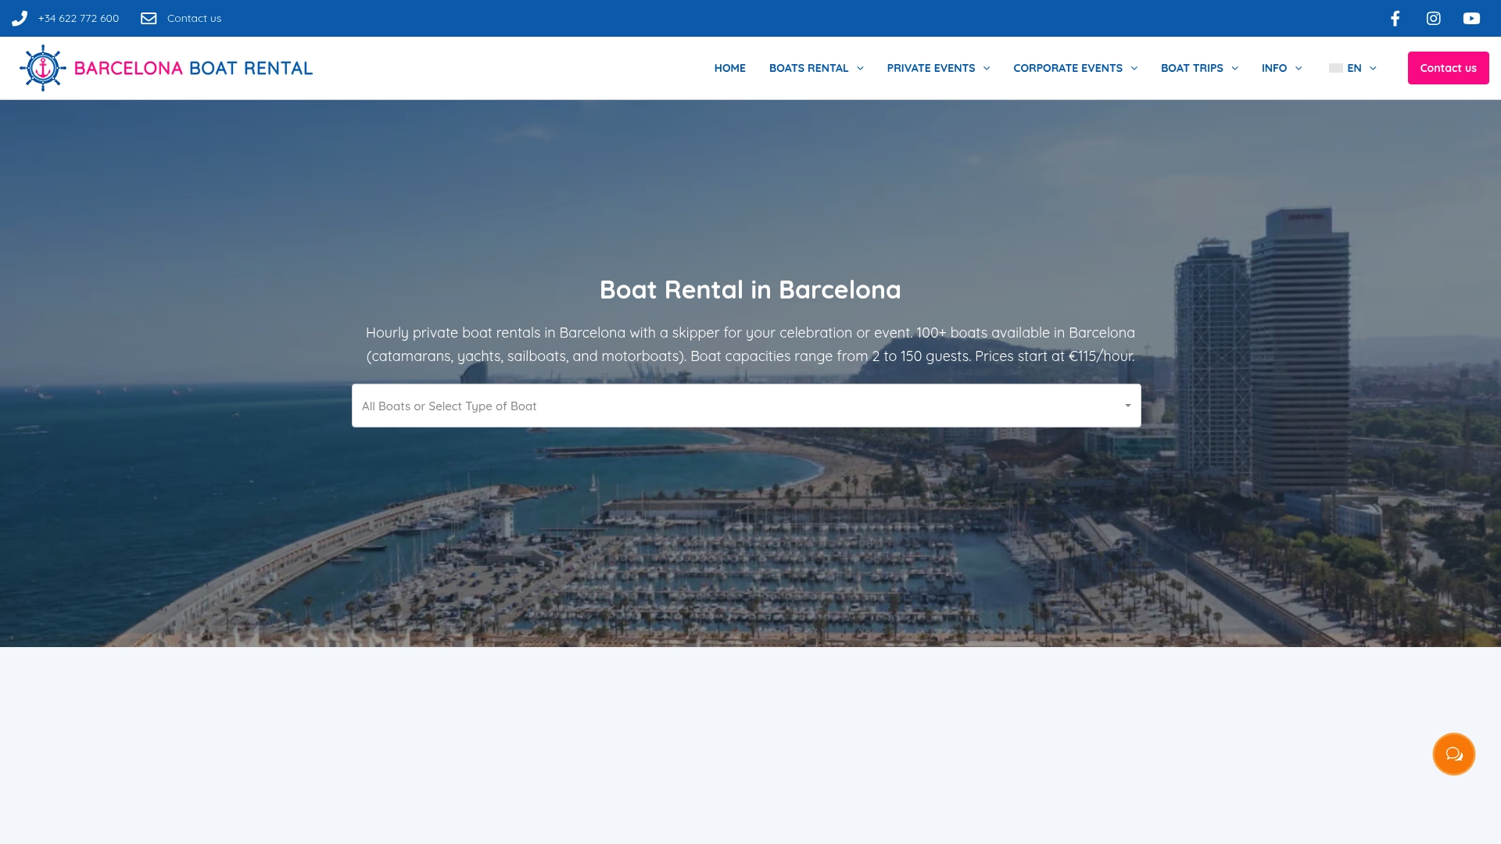Click Contact us in the top blue bar

[x=194, y=18]
